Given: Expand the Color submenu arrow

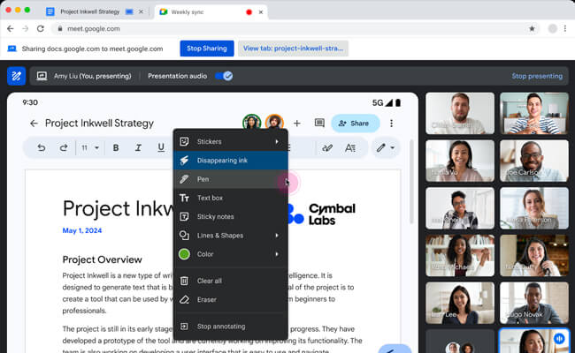Looking at the screenshot, I should (277, 254).
